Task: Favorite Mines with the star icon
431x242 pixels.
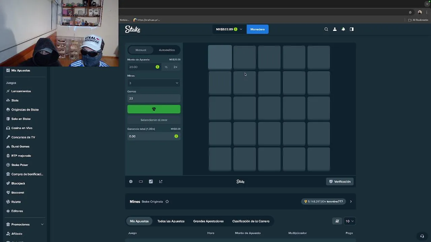Action: pyautogui.click(x=167, y=202)
